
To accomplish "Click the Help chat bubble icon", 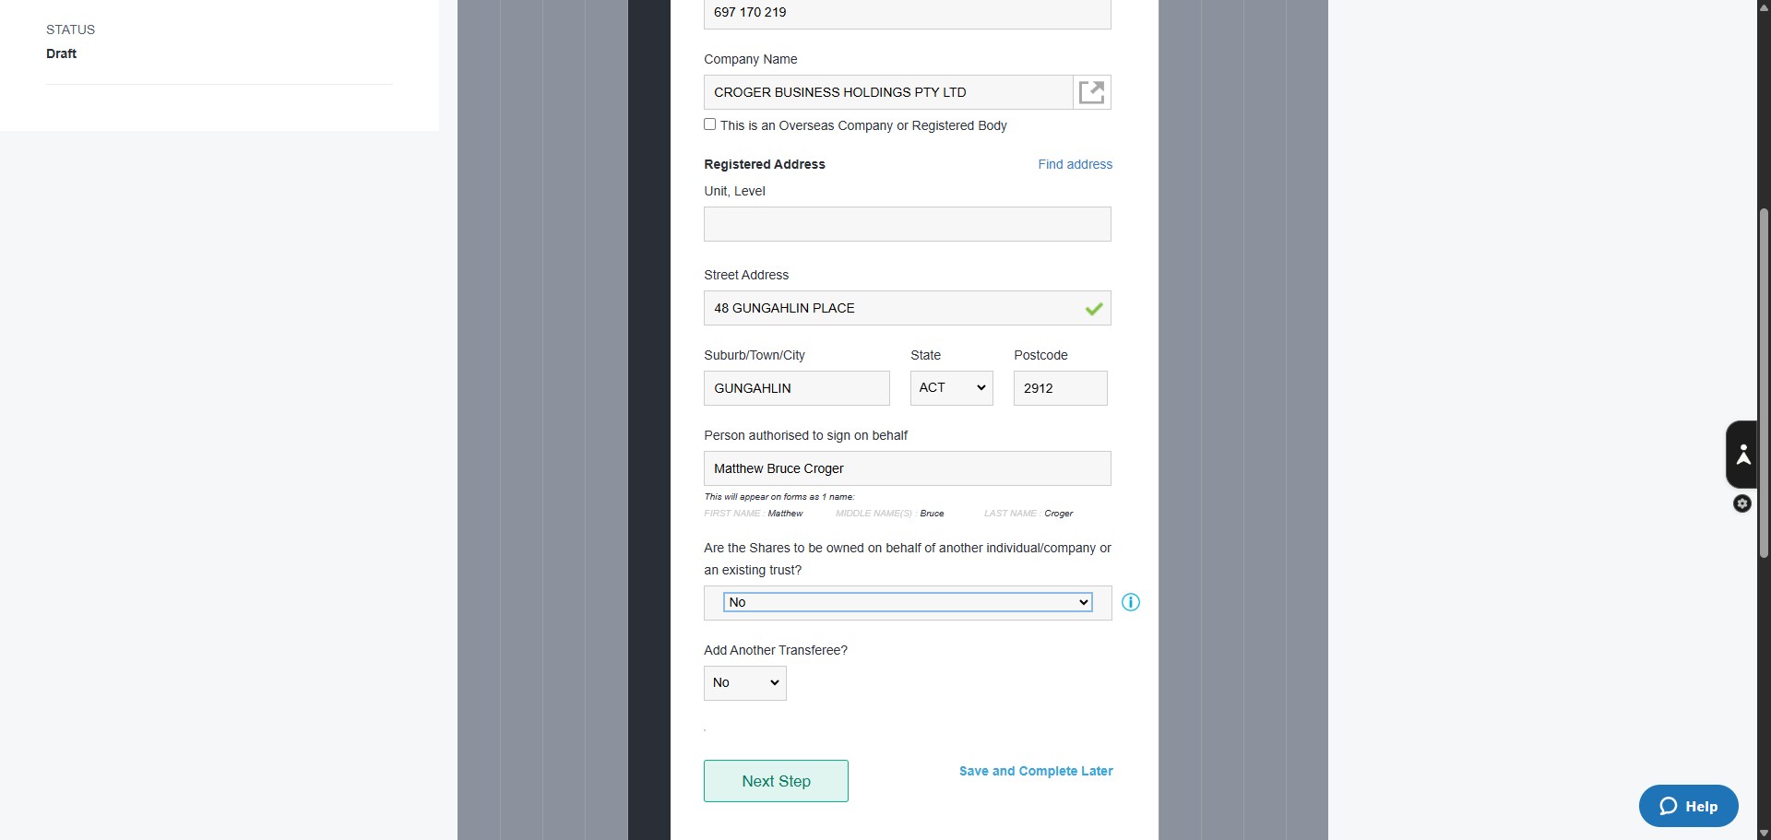I will 1669,806.
